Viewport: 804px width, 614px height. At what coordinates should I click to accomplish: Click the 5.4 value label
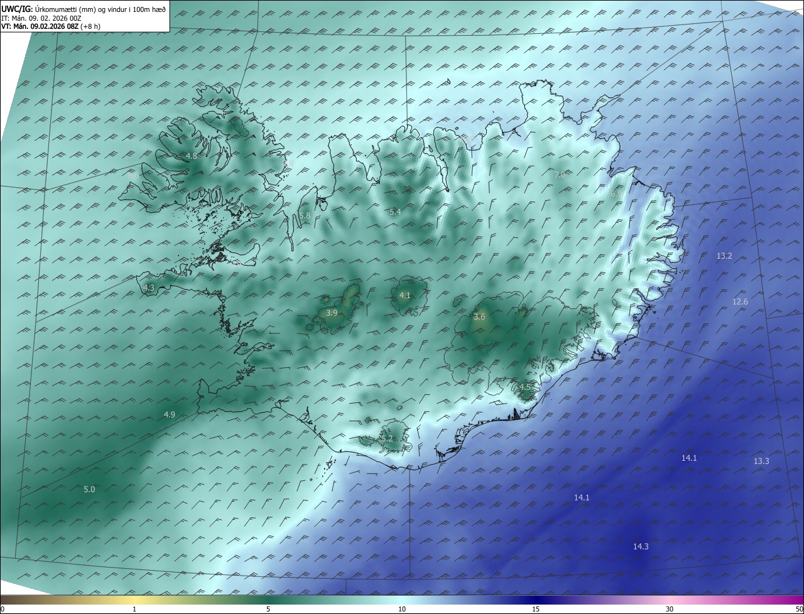click(395, 213)
